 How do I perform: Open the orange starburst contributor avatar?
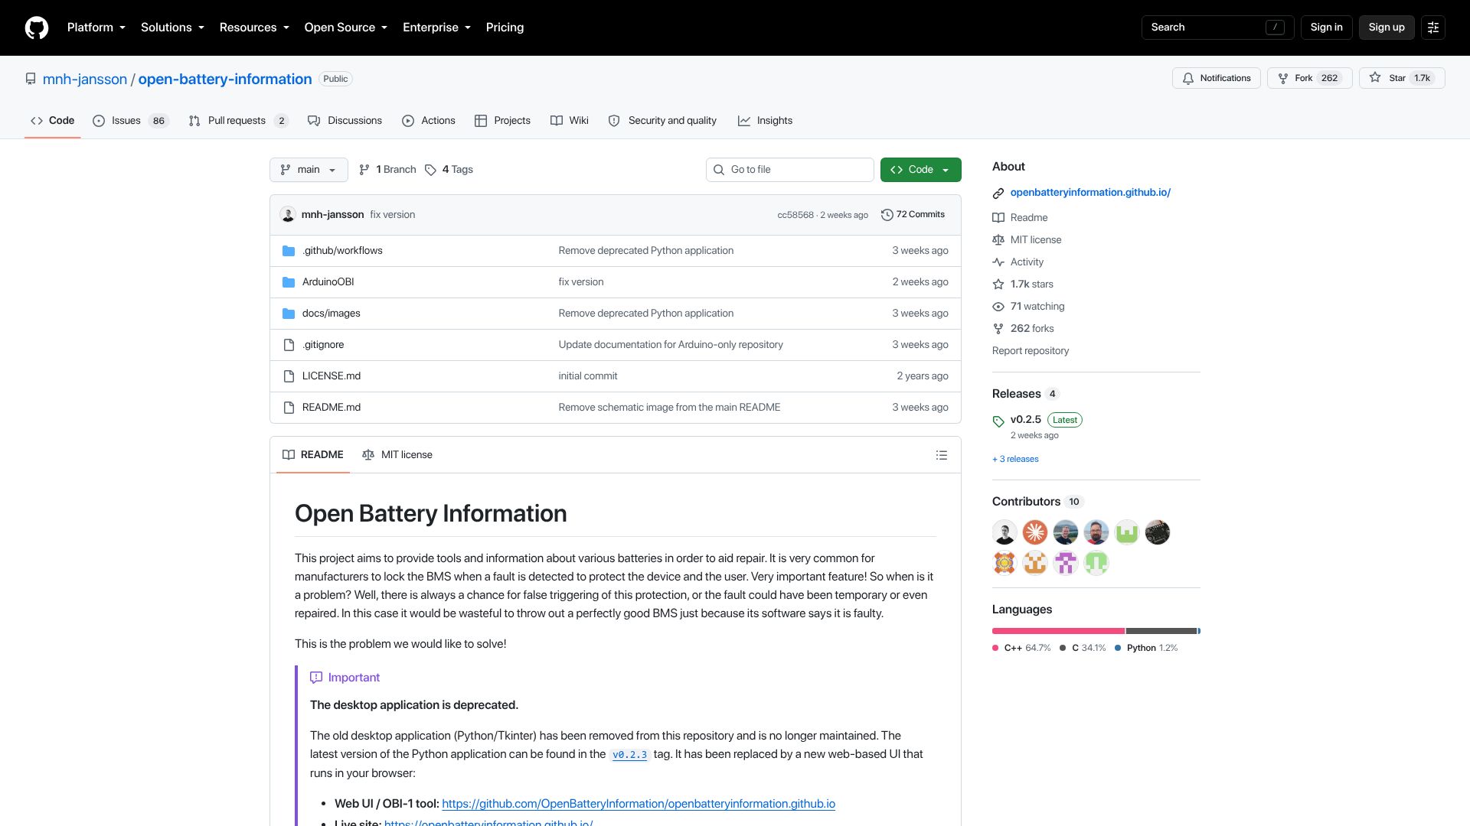pyautogui.click(x=1035, y=532)
